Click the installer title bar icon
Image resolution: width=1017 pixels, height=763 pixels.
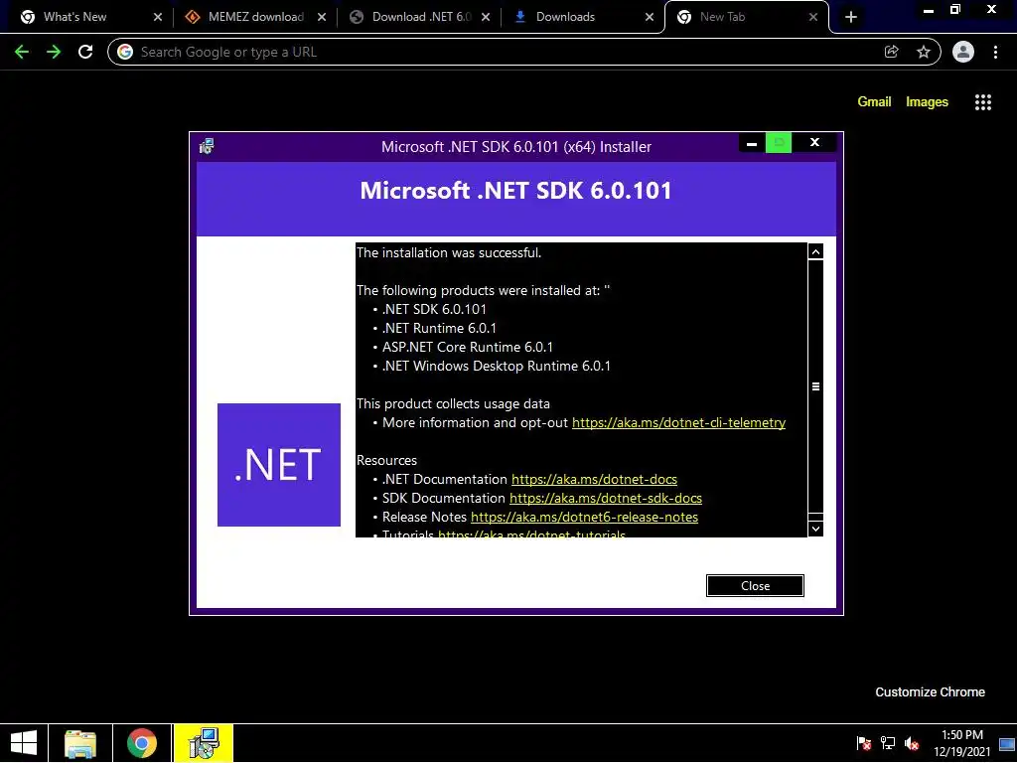(x=207, y=146)
